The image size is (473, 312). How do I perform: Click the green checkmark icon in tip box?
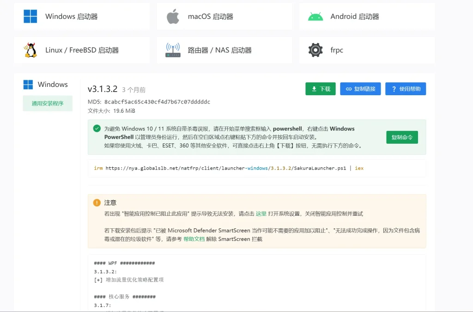(x=97, y=128)
